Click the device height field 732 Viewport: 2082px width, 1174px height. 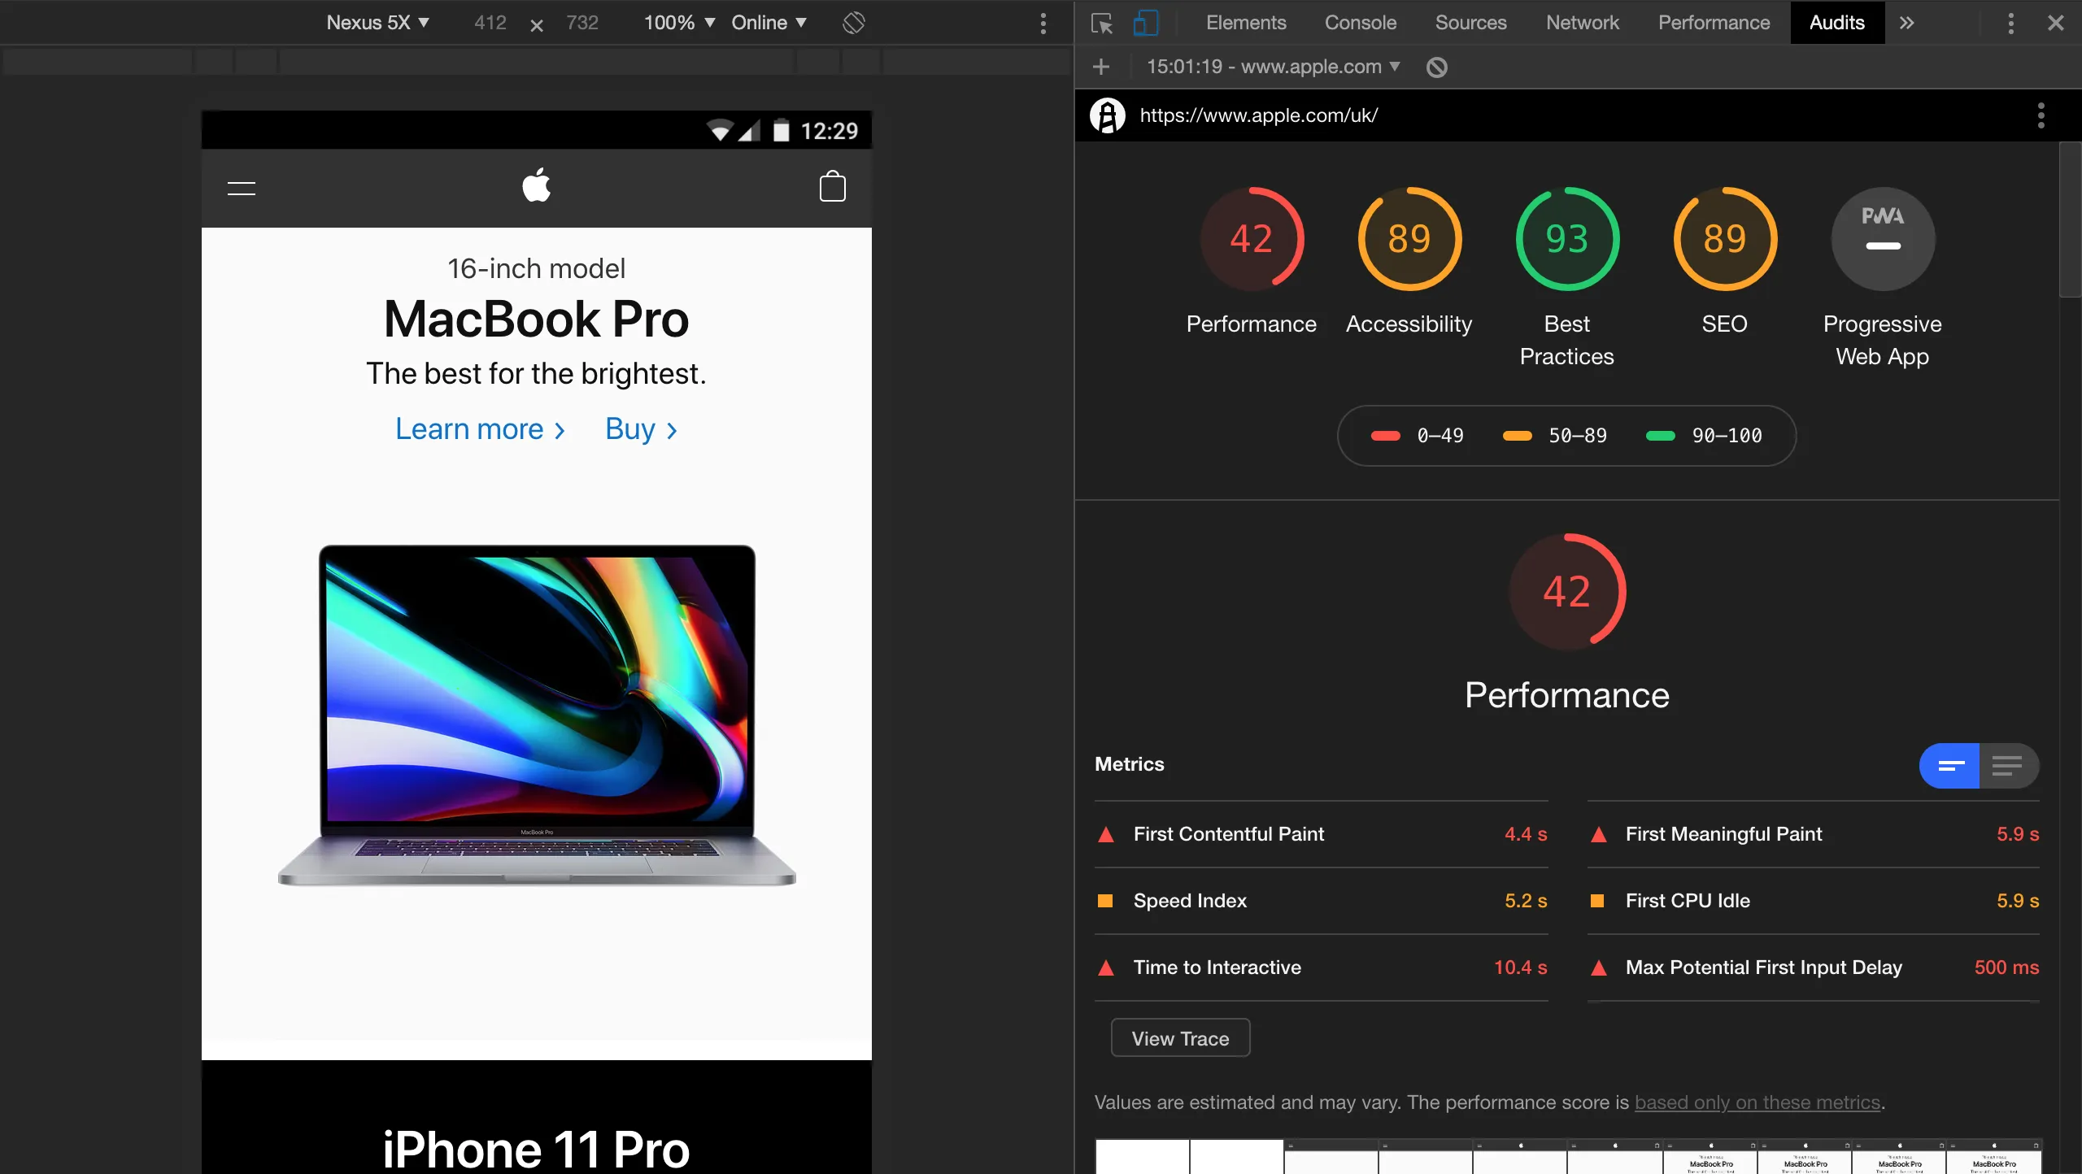582,23
